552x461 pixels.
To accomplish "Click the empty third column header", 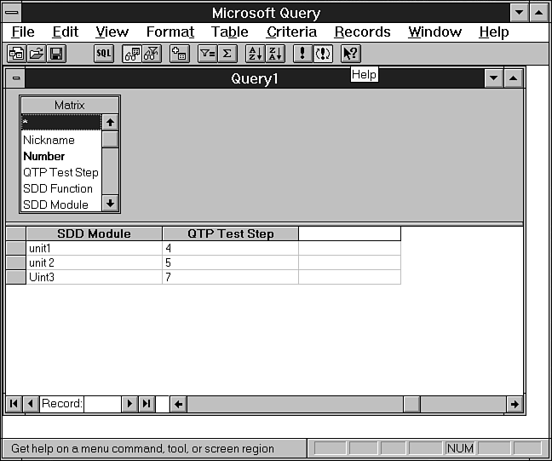I will point(349,233).
